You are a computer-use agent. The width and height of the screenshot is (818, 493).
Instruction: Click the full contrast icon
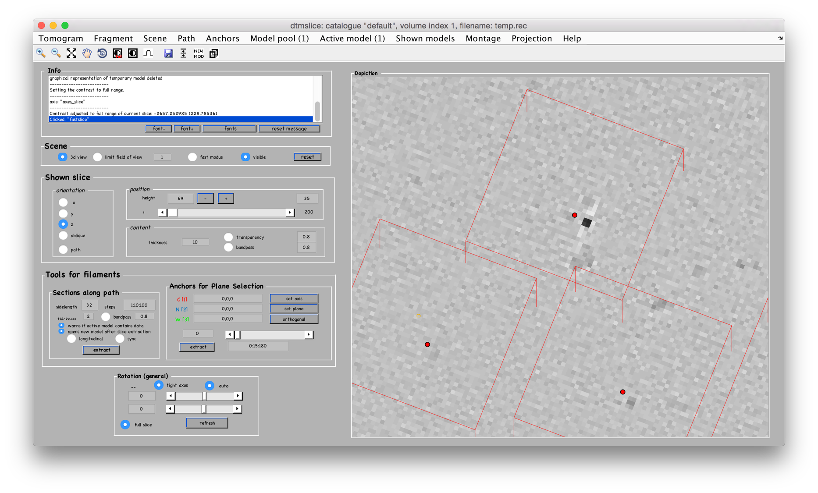click(117, 53)
